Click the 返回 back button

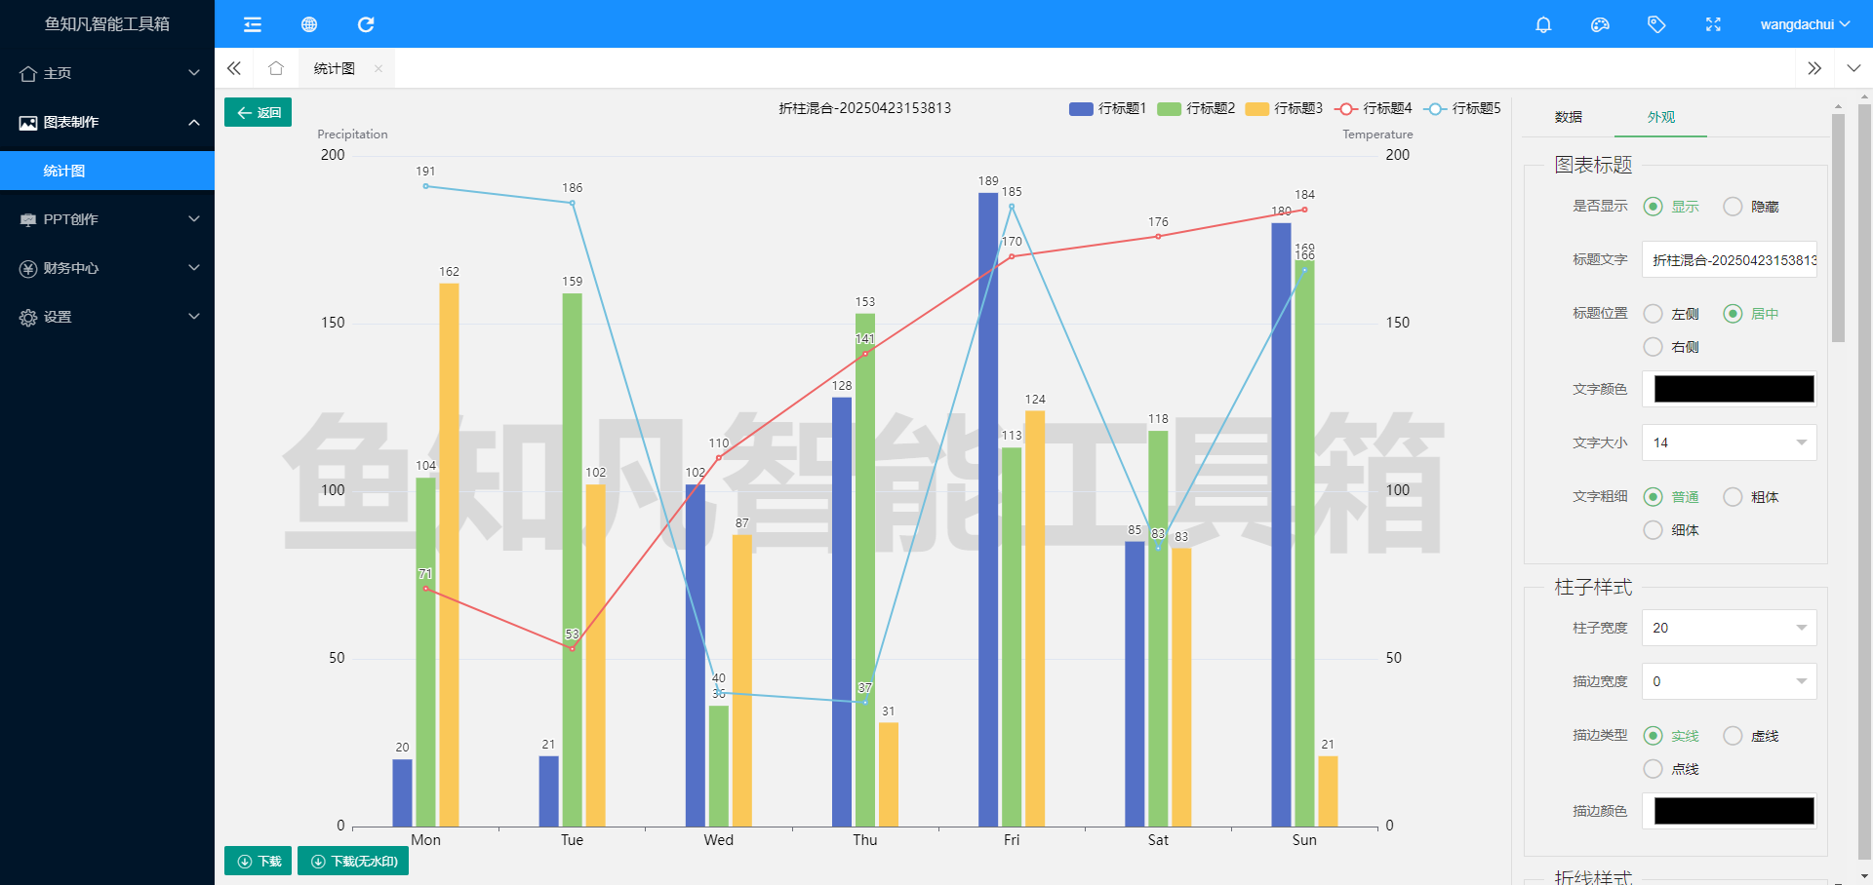tap(258, 112)
